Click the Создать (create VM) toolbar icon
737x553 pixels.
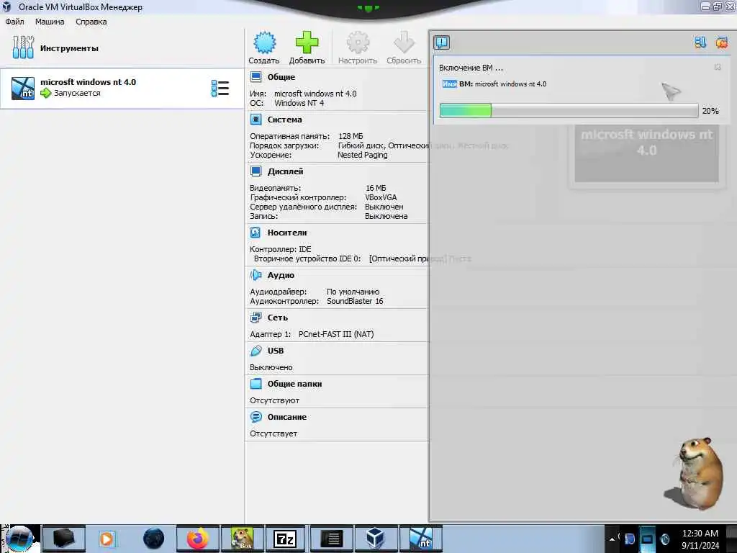264,42
